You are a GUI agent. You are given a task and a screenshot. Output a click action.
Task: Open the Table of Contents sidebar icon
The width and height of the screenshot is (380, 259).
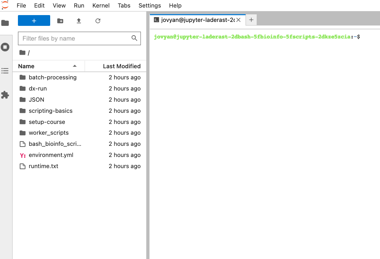(5, 71)
